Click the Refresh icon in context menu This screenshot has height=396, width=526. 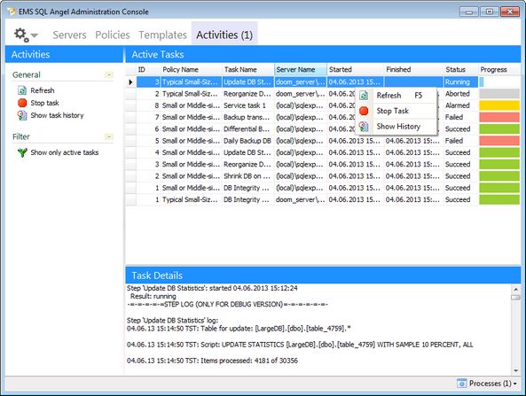click(364, 96)
